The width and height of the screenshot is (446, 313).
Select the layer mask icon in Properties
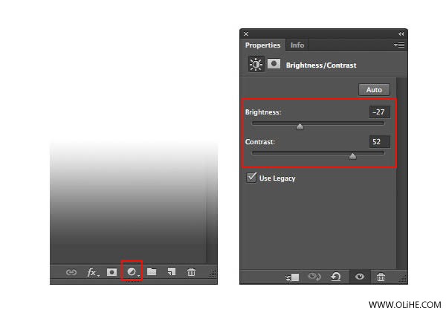click(274, 64)
